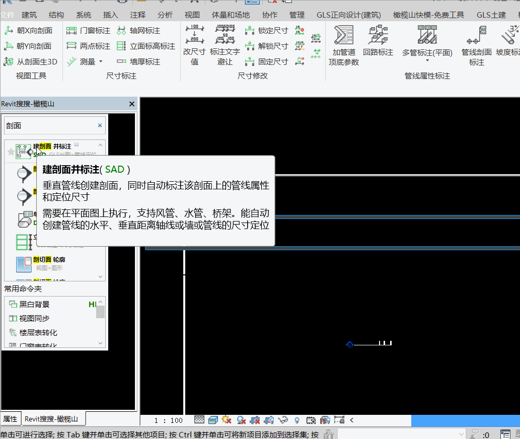Image resolution: width=520 pixels, height=439 pixels.
Task: Toggle shadows in view control bar
Action: click(242, 420)
